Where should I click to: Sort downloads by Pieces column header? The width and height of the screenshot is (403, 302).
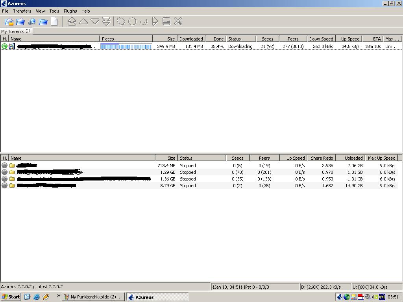coord(126,39)
